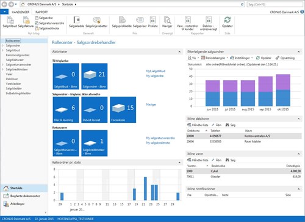
Task: Open Salgskladde from the ribbon
Action: (x=76, y=22)
